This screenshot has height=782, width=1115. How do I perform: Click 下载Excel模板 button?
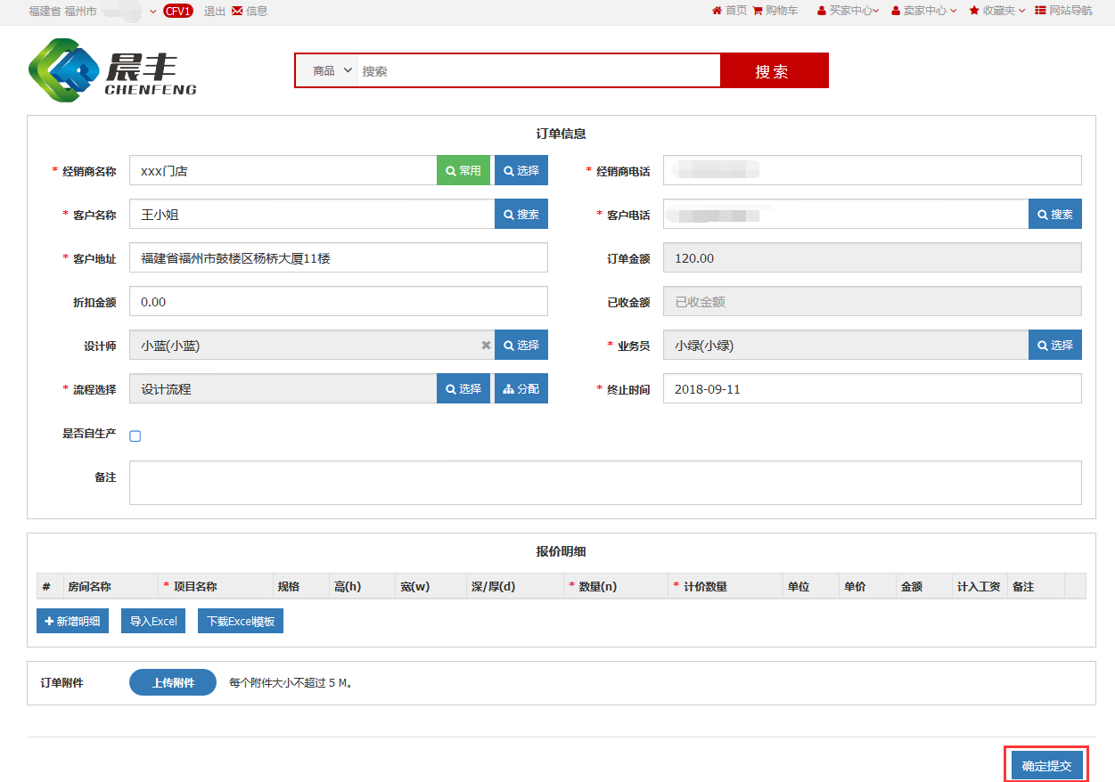241,621
